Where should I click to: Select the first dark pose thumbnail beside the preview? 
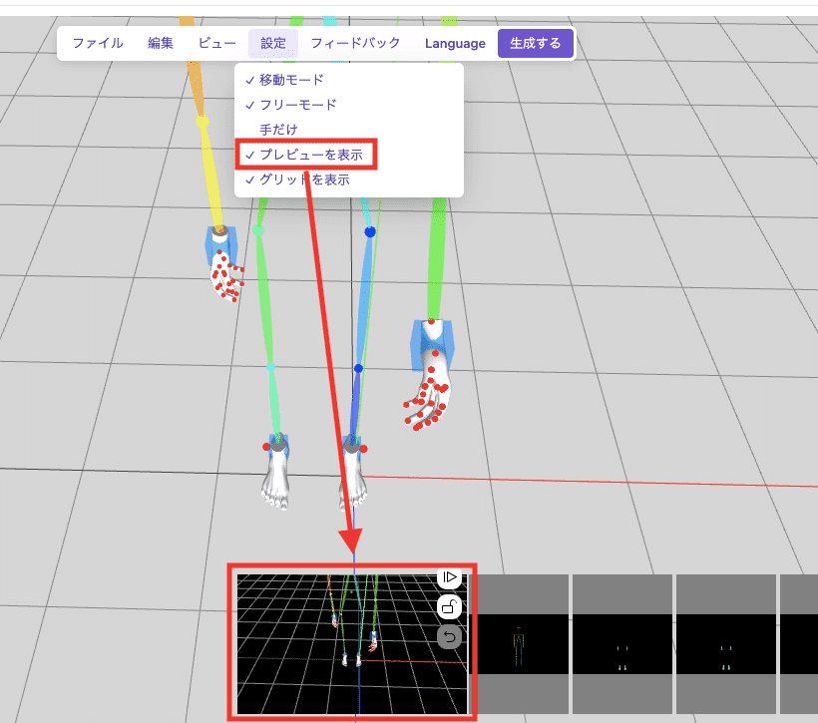pos(523,642)
